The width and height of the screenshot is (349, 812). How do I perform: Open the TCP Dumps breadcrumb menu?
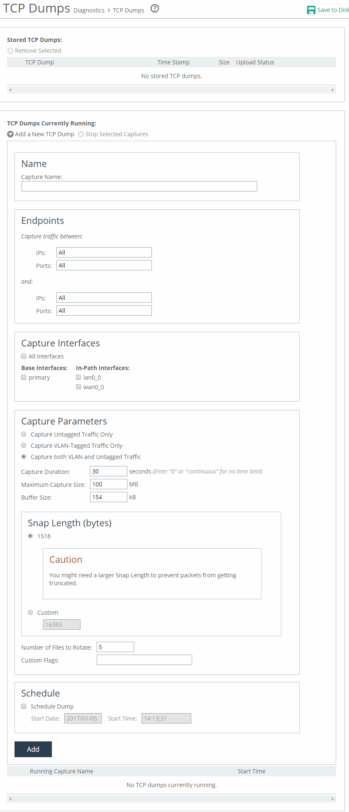(x=128, y=10)
